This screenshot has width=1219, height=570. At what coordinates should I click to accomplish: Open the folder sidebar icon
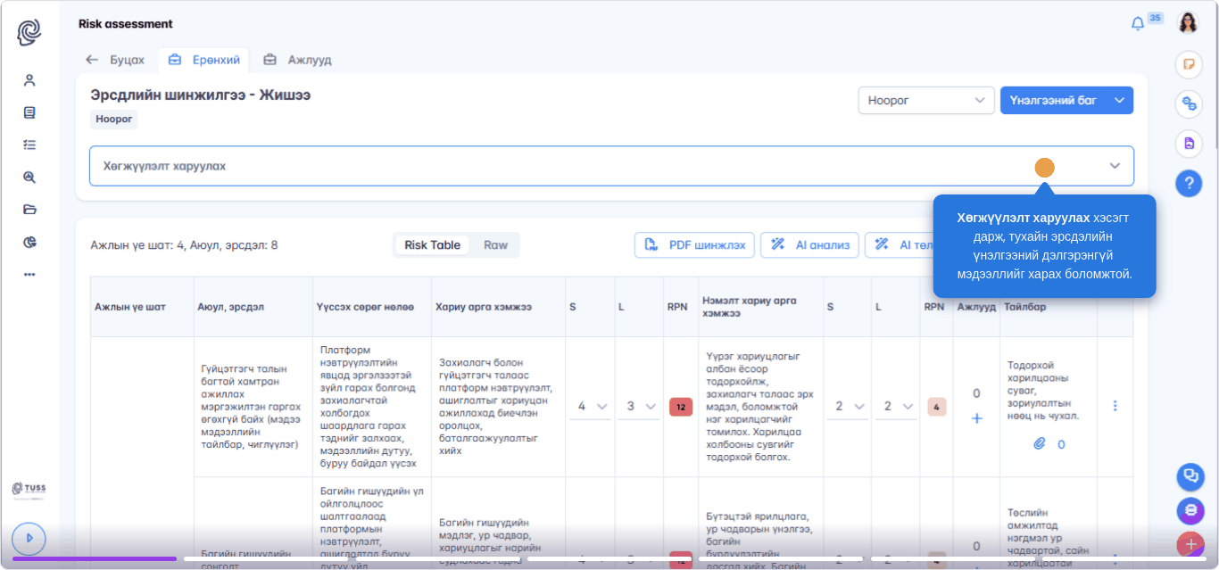coord(29,210)
